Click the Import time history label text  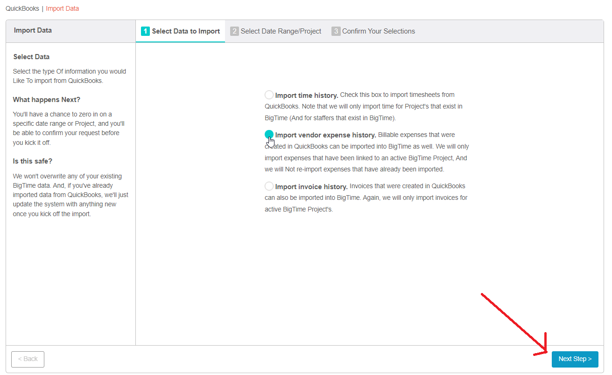pos(307,95)
